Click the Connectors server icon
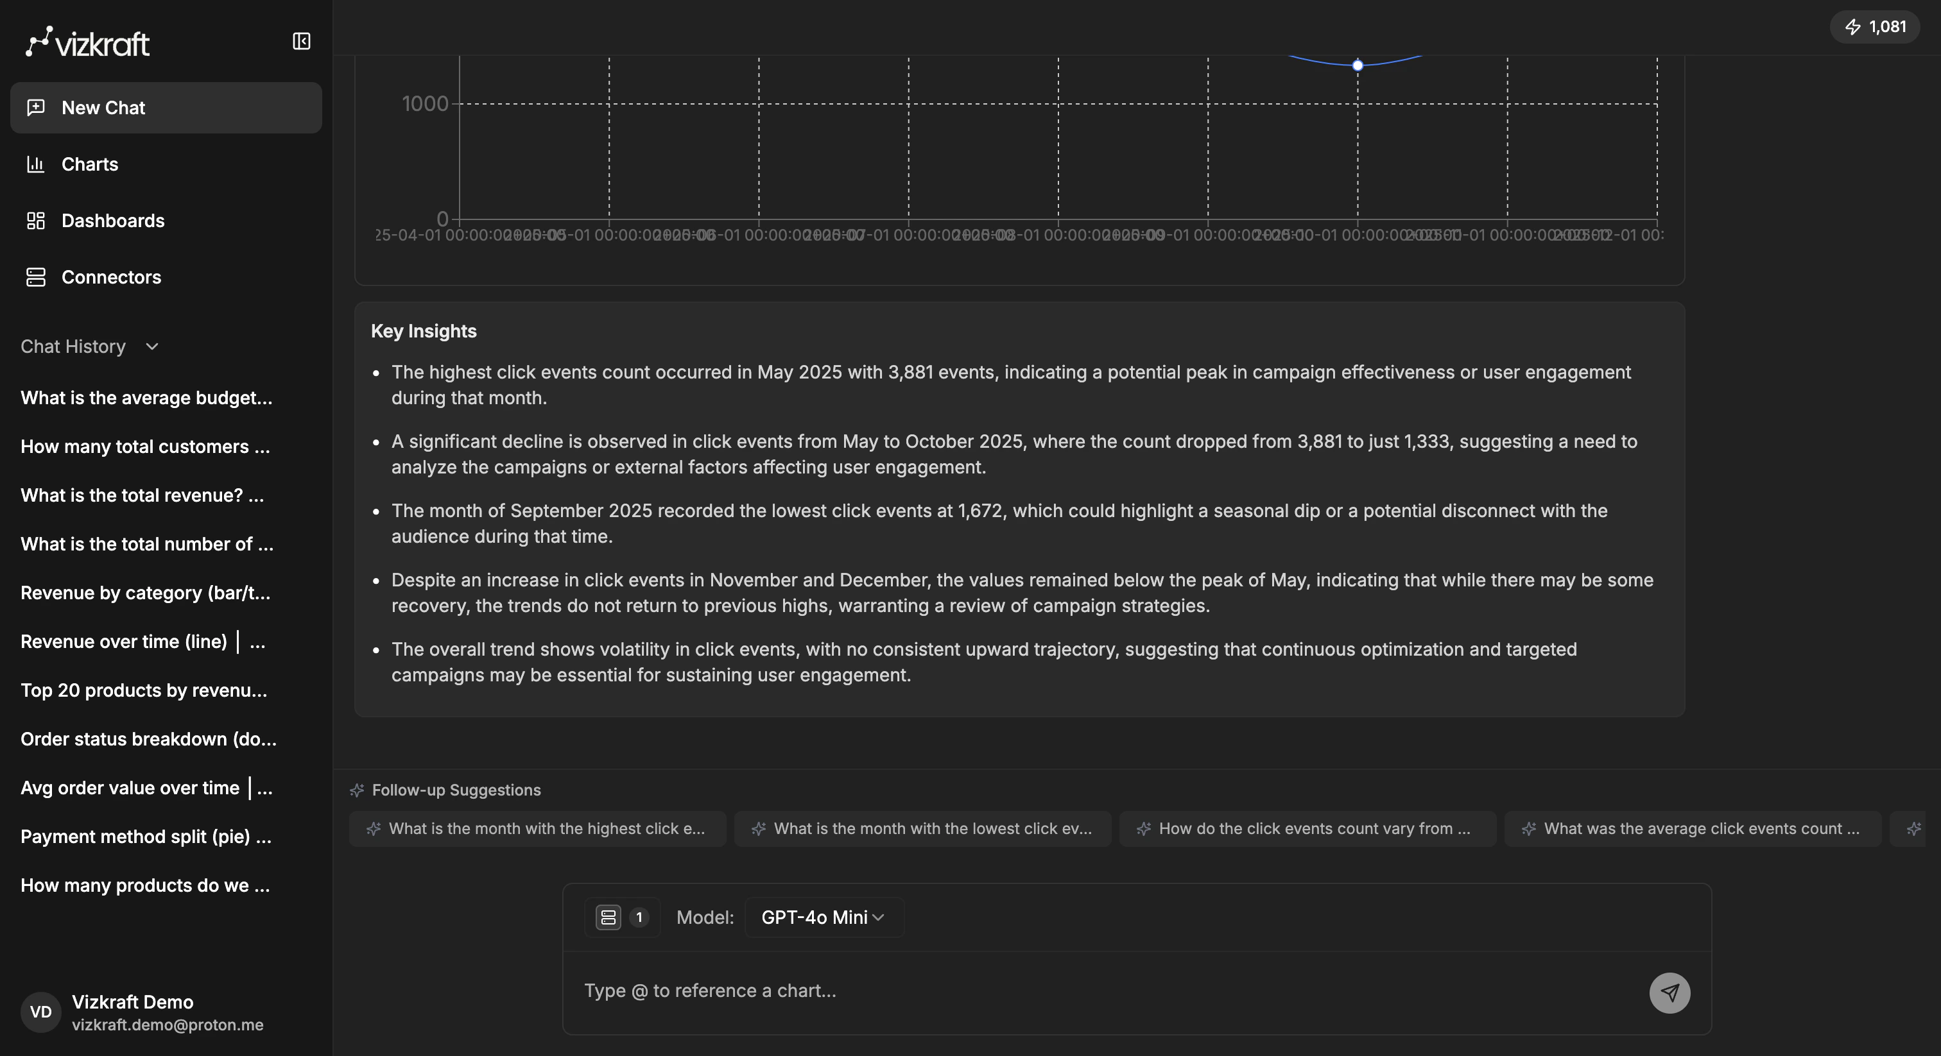 tap(37, 277)
